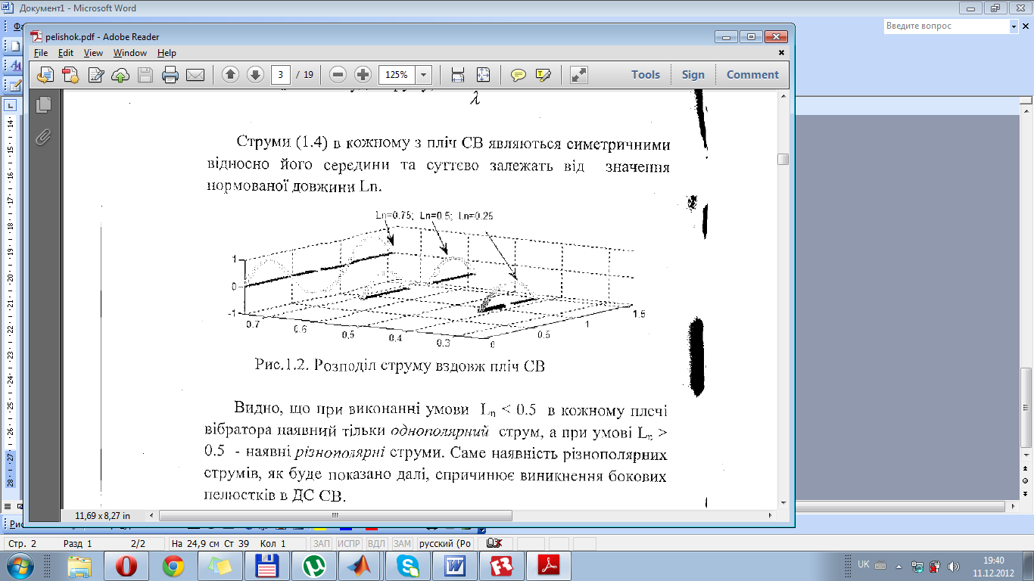Switch to Adobe Reader taskbar button
Viewport: 1034px width, 581px height.
[x=549, y=566]
